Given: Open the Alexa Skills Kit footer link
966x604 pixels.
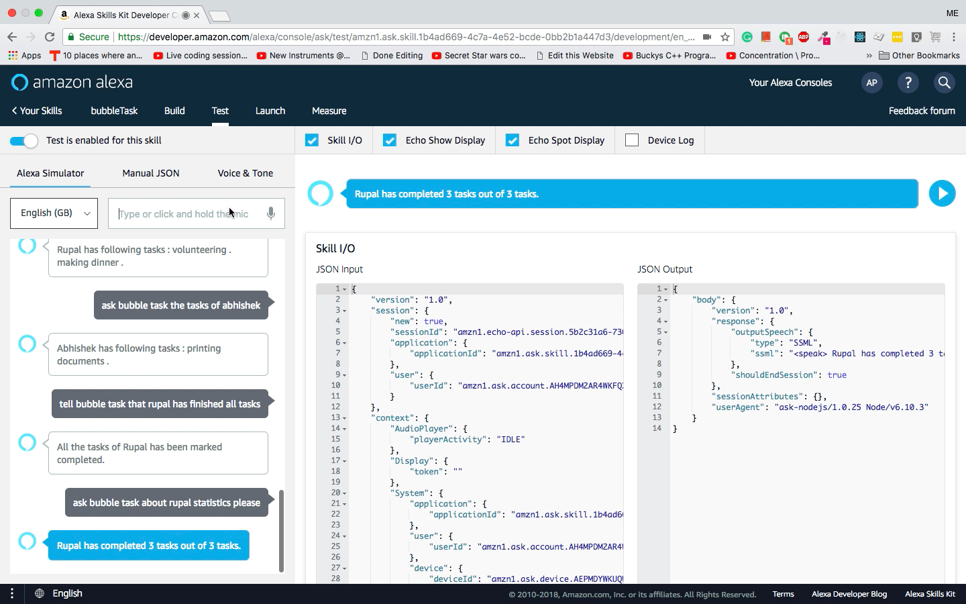Looking at the screenshot, I should click(930, 594).
